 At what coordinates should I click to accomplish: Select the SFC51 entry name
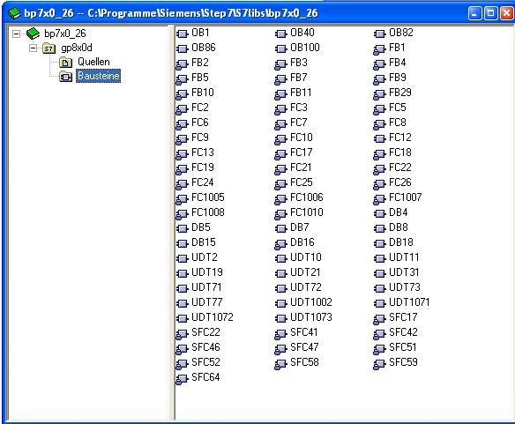pos(403,347)
